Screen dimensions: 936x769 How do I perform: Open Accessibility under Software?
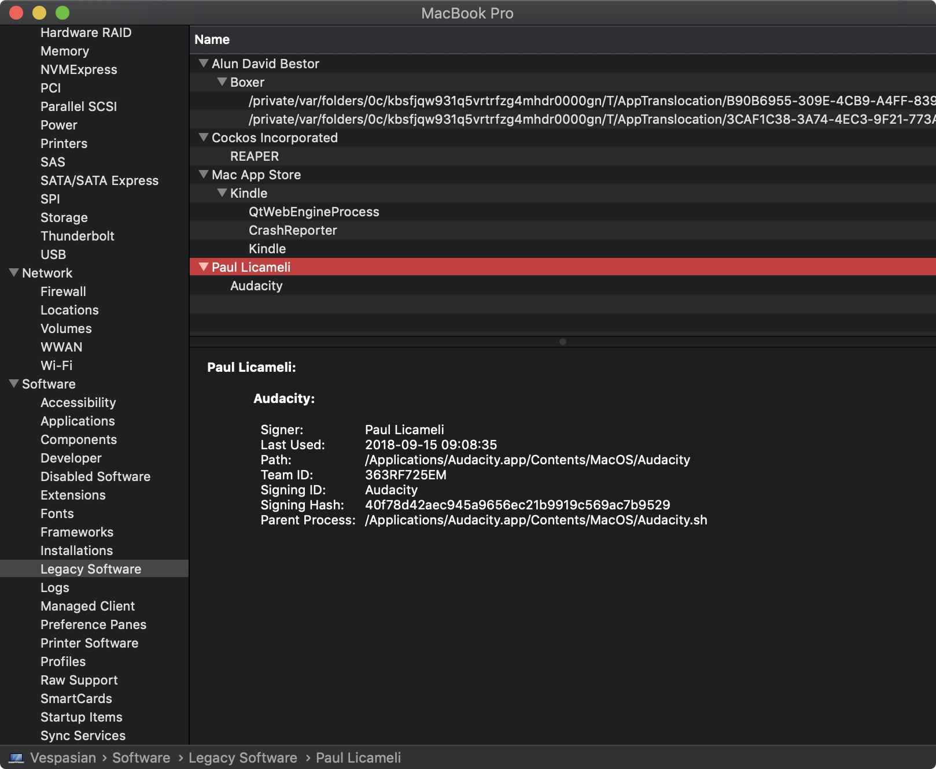coord(78,402)
